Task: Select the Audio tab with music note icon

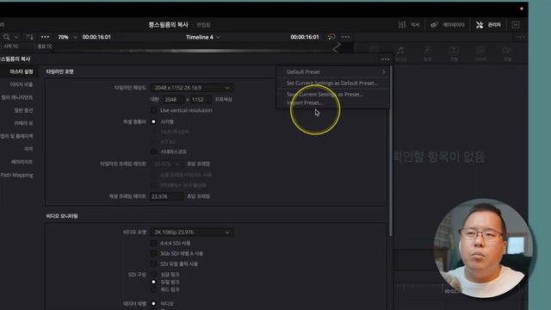Action: tap(400, 53)
